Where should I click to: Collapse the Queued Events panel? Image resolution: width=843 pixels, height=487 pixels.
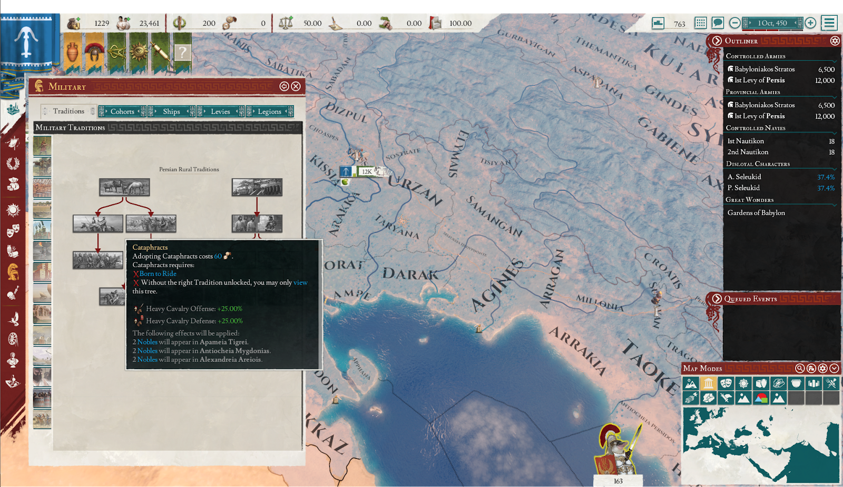717,299
